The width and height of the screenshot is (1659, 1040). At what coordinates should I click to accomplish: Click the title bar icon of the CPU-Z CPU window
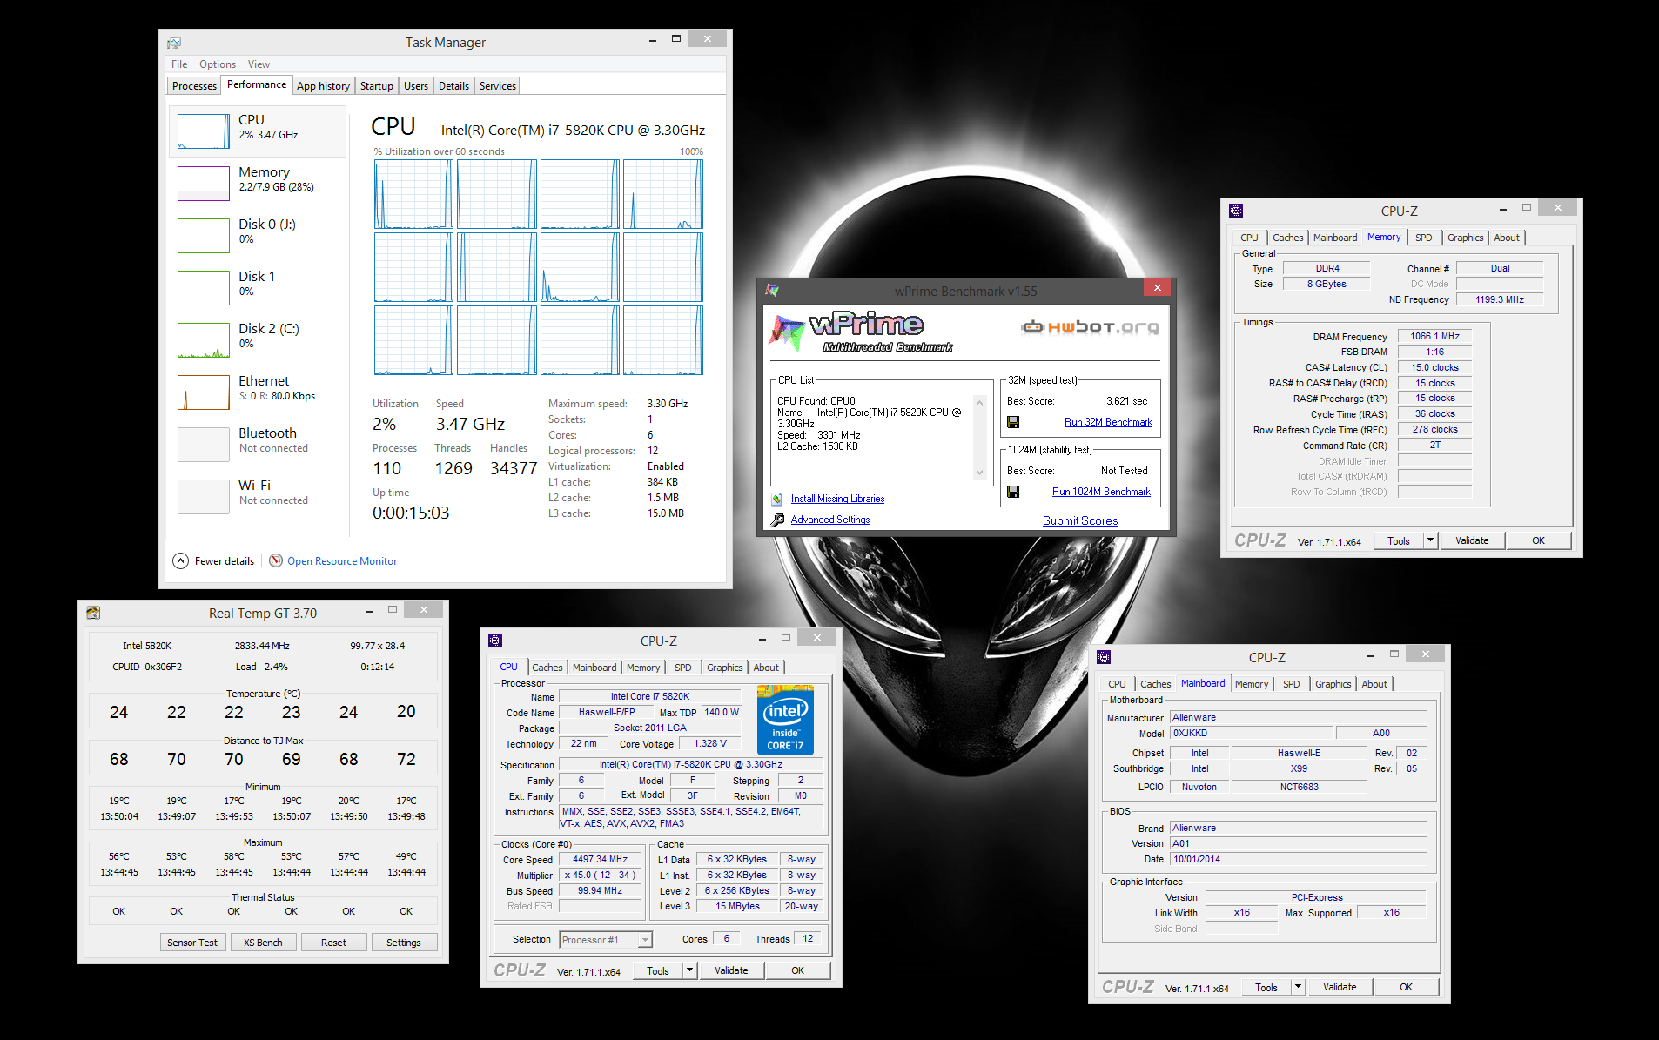(495, 640)
